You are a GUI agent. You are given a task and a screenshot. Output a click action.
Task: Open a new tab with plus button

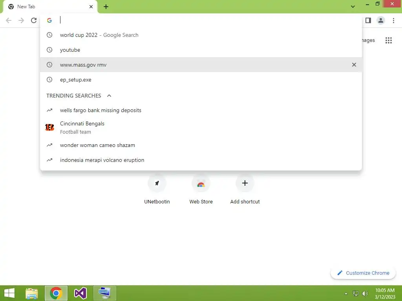click(x=106, y=7)
